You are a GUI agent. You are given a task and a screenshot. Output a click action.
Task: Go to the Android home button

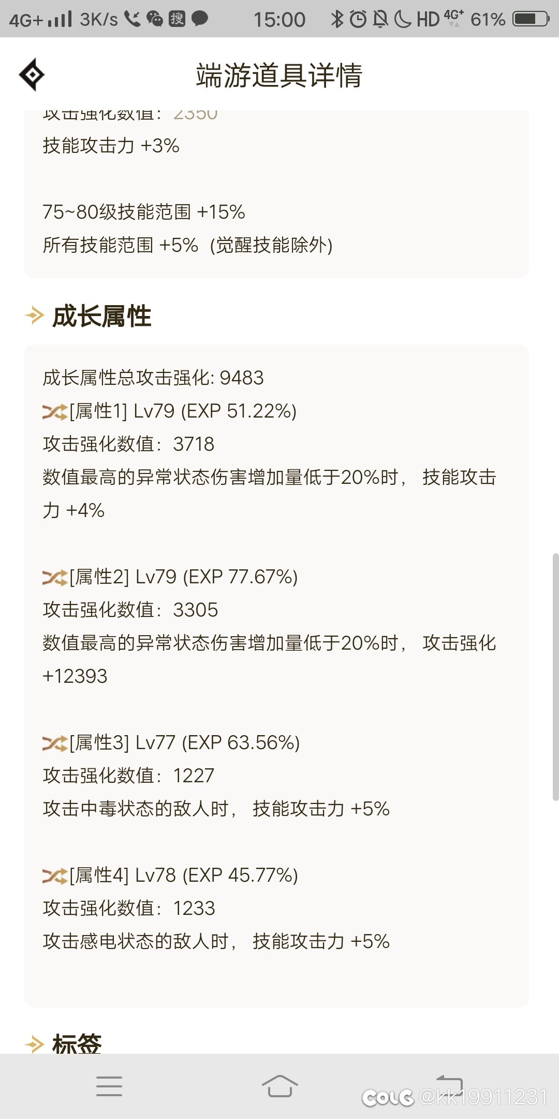[279, 1086]
